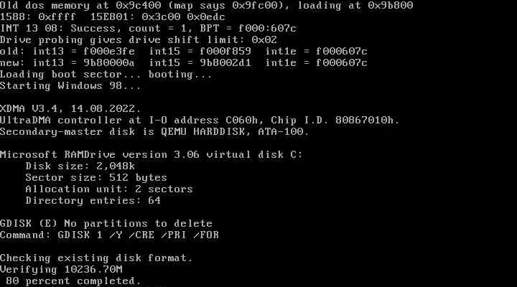Click the 'new: int13 = 9b80000a' line
The width and height of the screenshot is (517, 287).
click(x=184, y=63)
